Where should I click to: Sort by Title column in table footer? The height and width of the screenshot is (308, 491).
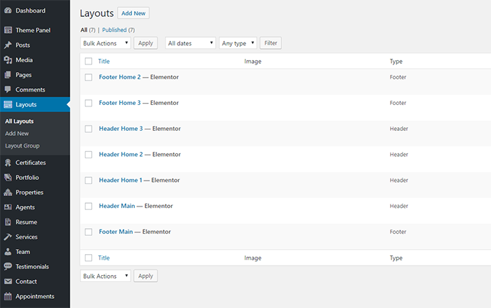tap(104, 258)
